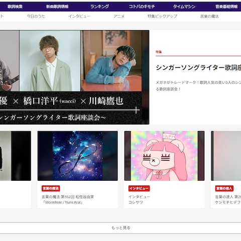Open インタビュー コレサワ article link
The height and width of the screenshot is (241, 241).
click(139, 199)
